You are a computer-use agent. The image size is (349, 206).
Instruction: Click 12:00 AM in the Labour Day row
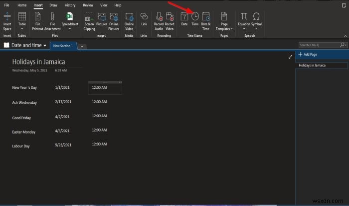[x=99, y=144]
